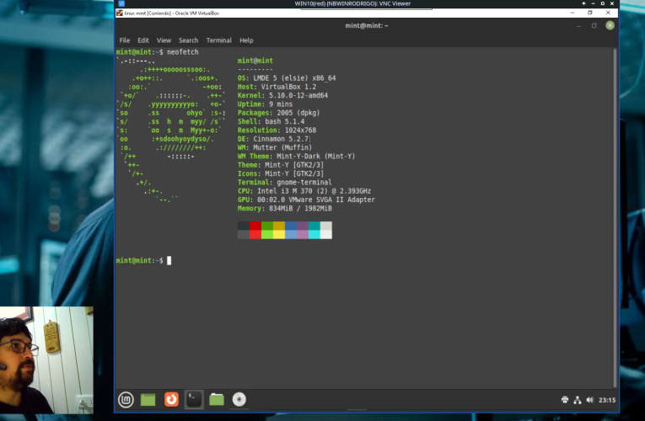
Task: Minimize the Oracle VM VirtualBox window
Action: click(x=572, y=13)
